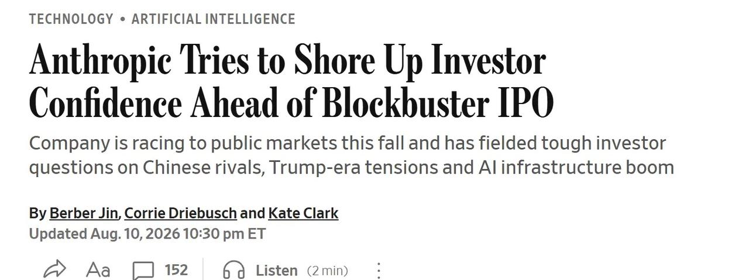The image size is (749, 280).
Task: Open comments via the speech bubble icon
Action: click(x=143, y=271)
